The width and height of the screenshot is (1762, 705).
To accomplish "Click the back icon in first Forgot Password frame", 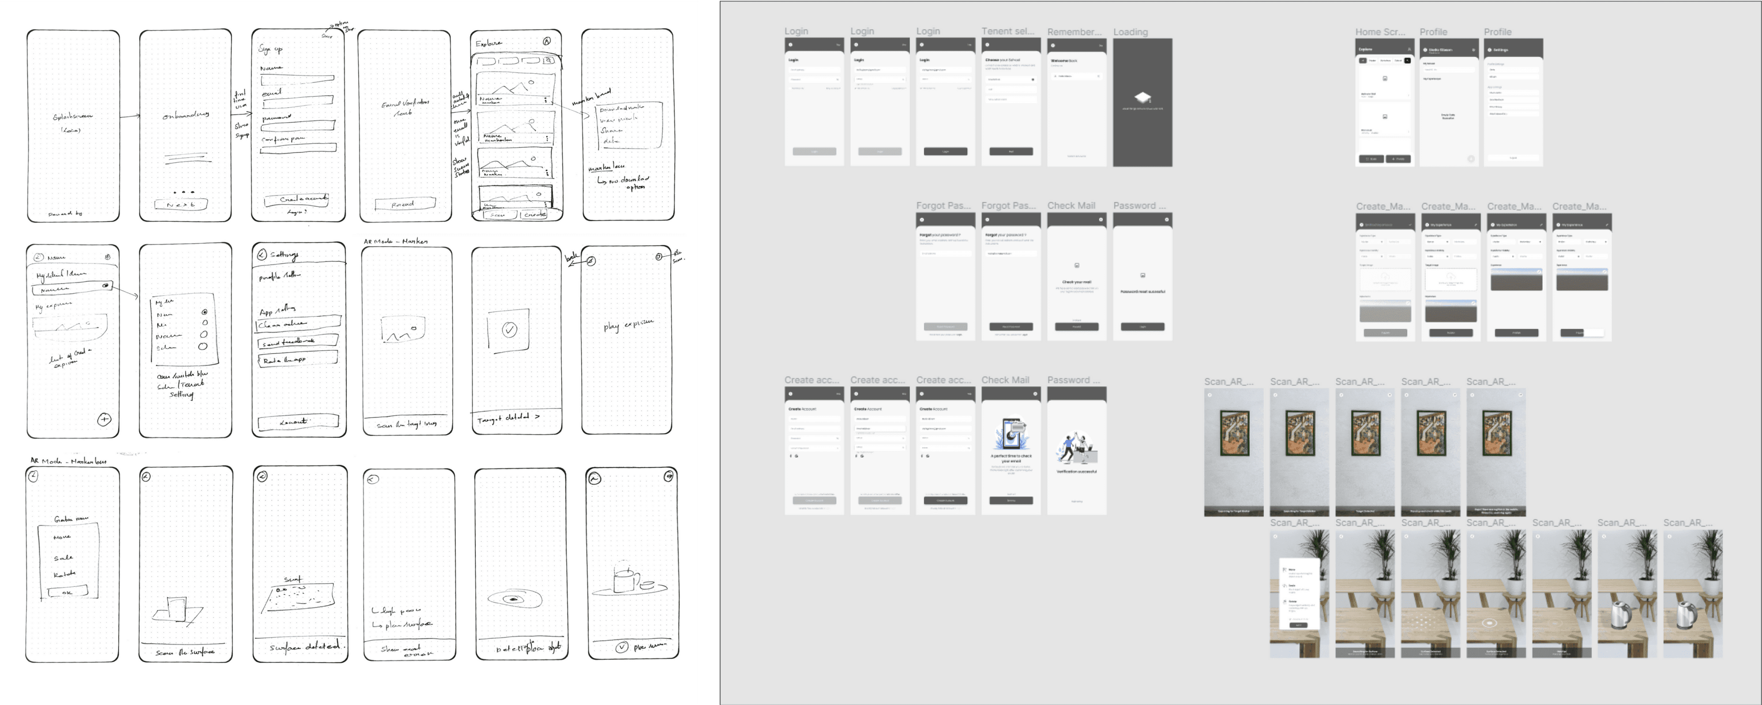I will point(922,220).
